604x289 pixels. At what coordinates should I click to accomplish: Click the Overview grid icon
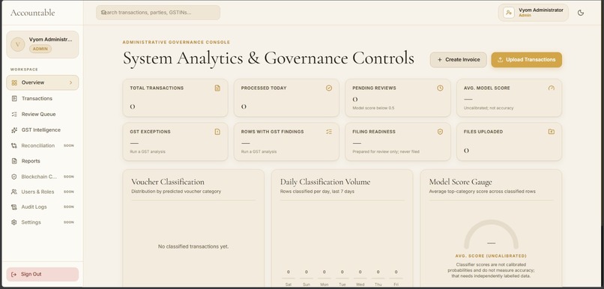pyautogui.click(x=14, y=82)
